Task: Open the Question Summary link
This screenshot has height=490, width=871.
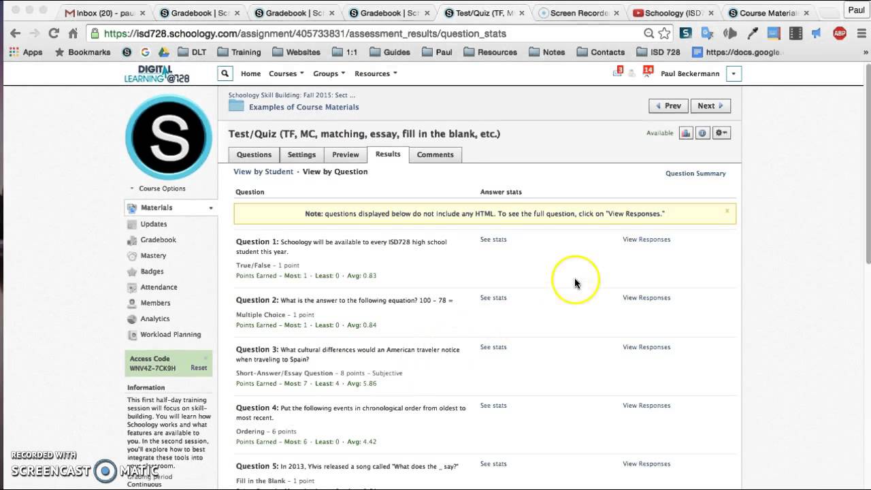Action: pyautogui.click(x=695, y=174)
